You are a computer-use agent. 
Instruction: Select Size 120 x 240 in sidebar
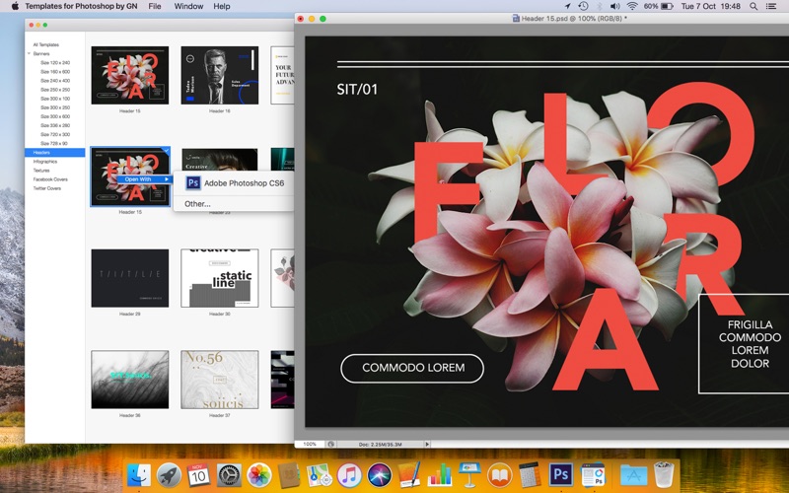(x=55, y=63)
